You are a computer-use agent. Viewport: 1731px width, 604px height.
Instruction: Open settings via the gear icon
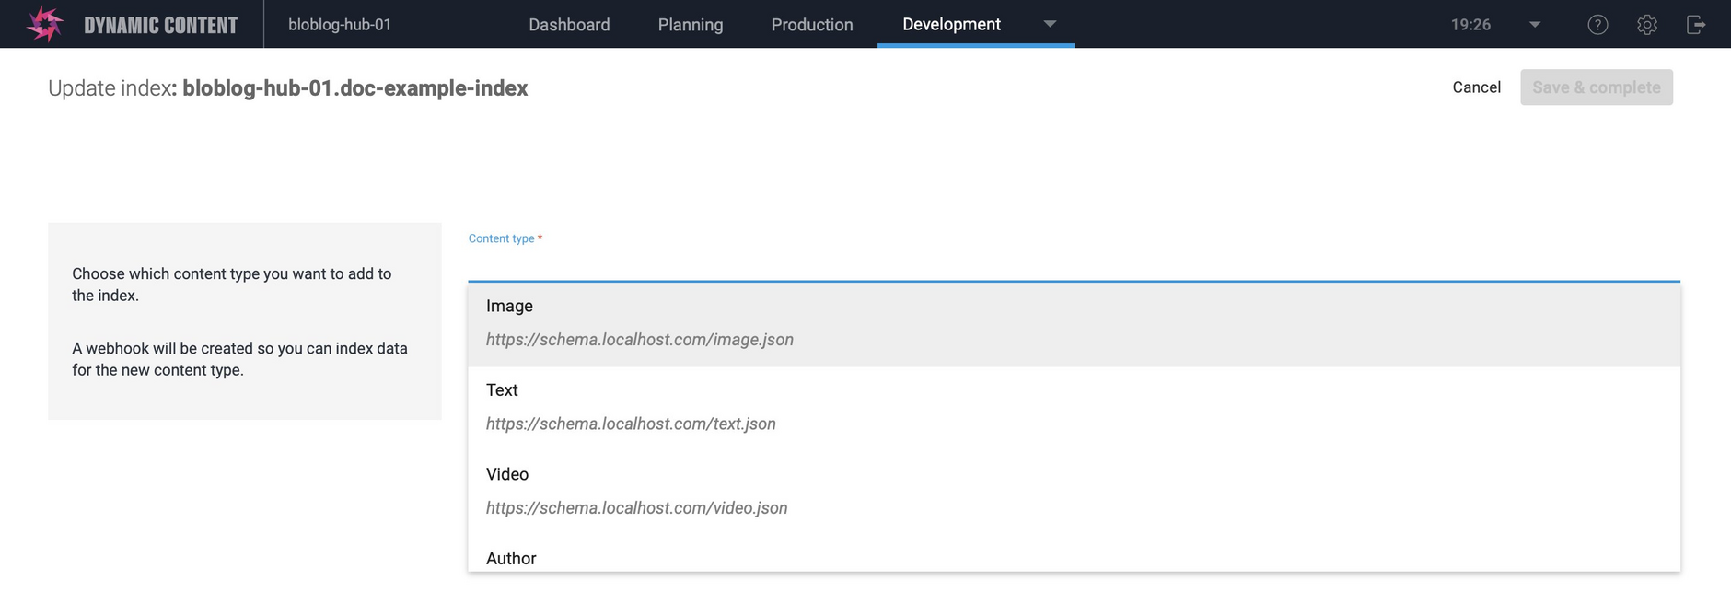pyautogui.click(x=1646, y=25)
